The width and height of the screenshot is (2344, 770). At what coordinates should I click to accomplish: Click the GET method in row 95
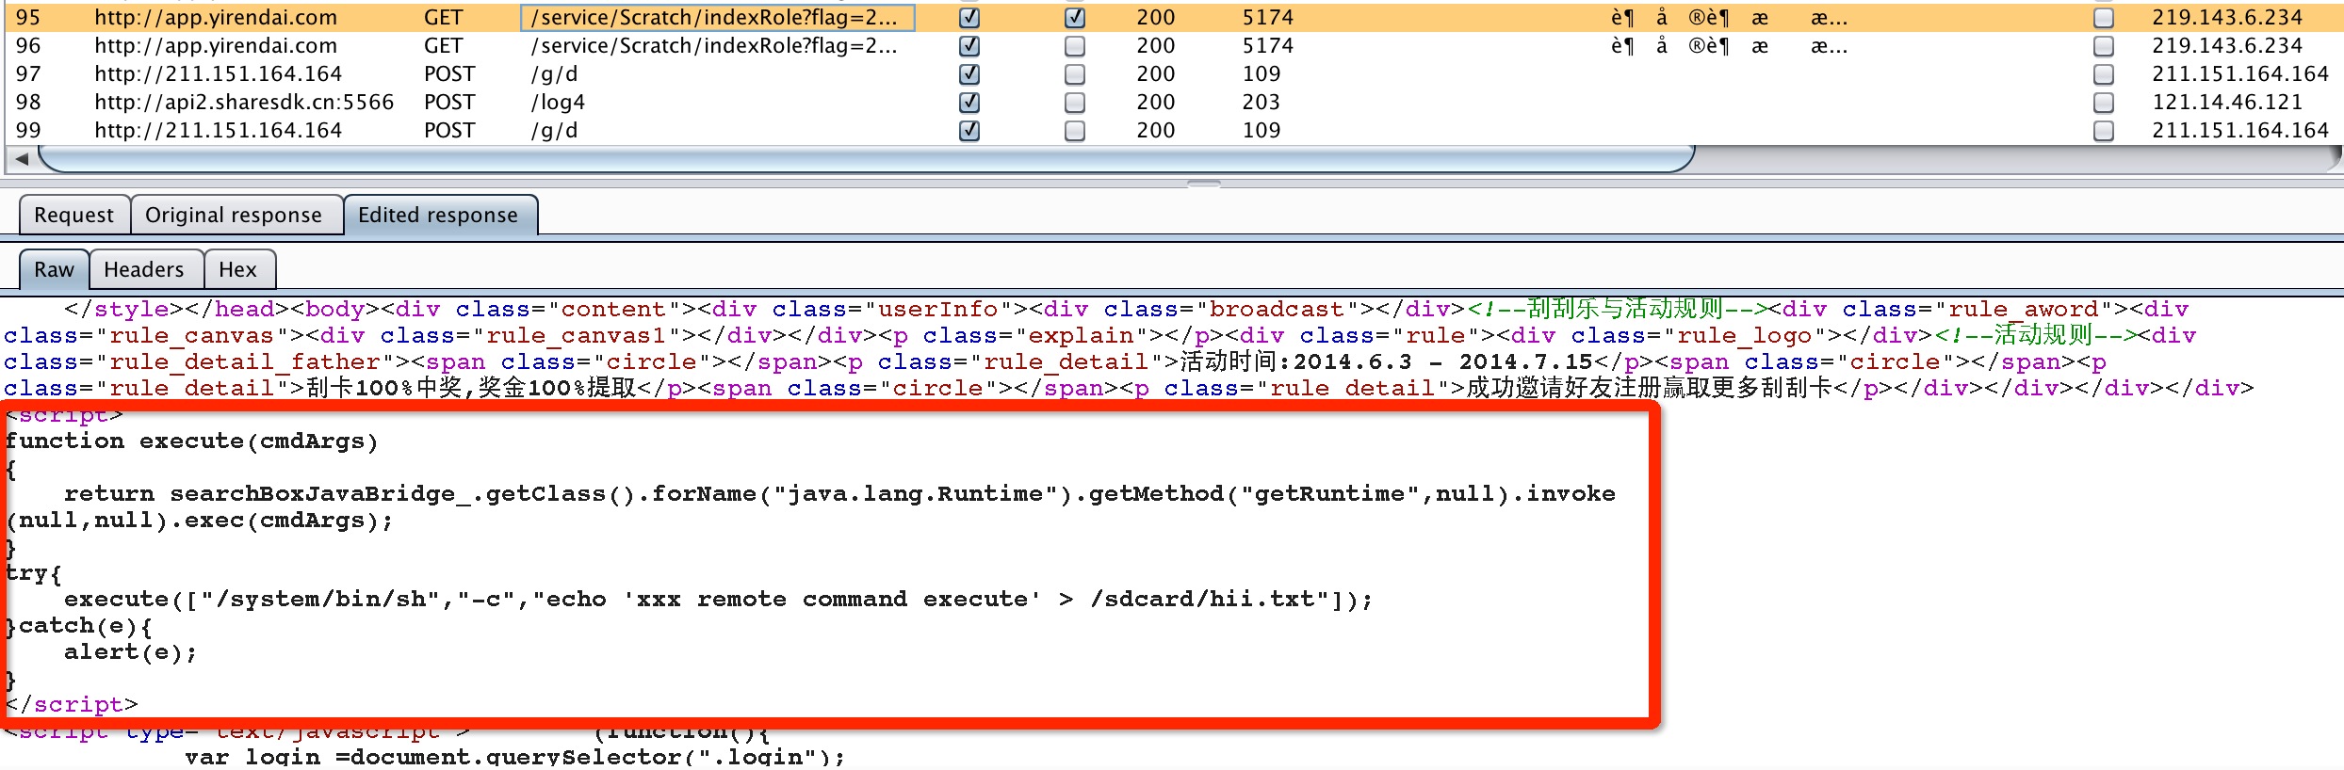coord(444,18)
